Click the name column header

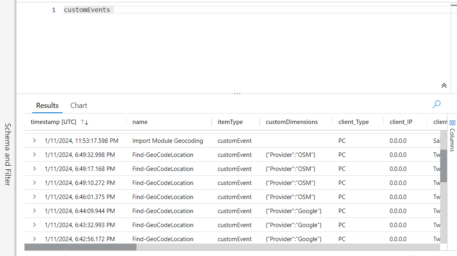point(140,122)
